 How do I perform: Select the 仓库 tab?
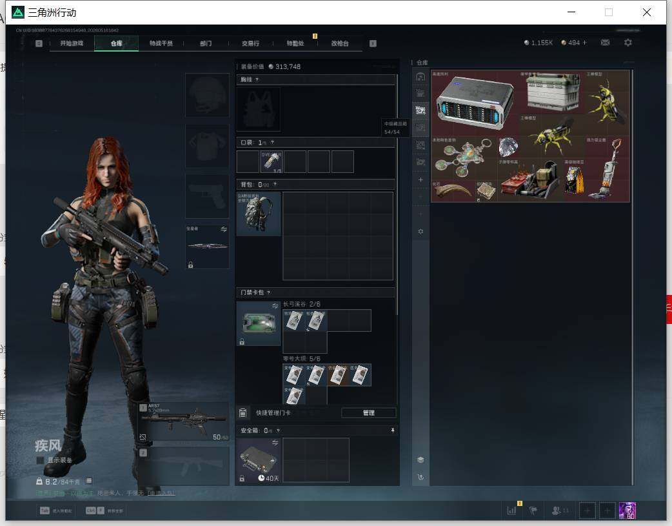point(117,43)
